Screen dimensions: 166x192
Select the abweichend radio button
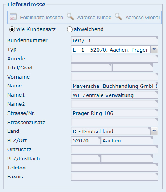[x=69, y=29]
